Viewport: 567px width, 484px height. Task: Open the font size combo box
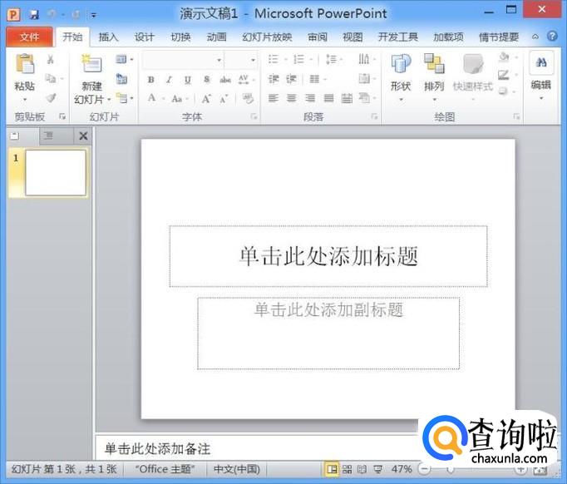[x=240, y=60]
